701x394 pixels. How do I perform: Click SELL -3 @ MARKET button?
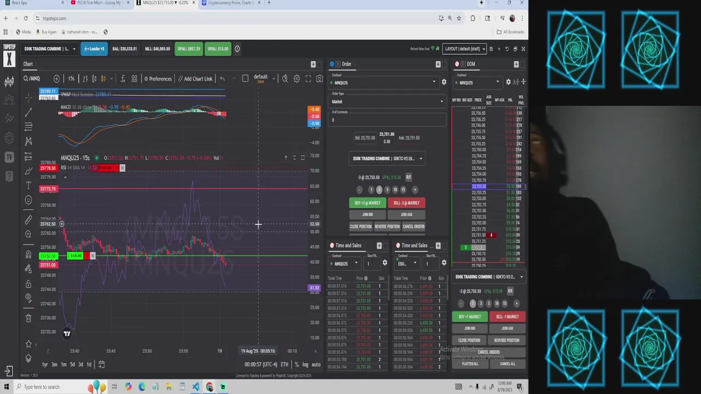click(x=406, y=203)
